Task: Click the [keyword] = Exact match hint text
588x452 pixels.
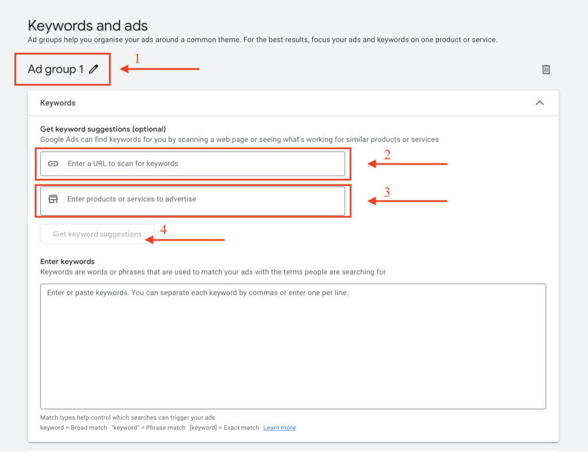Action: pos(224,428)
